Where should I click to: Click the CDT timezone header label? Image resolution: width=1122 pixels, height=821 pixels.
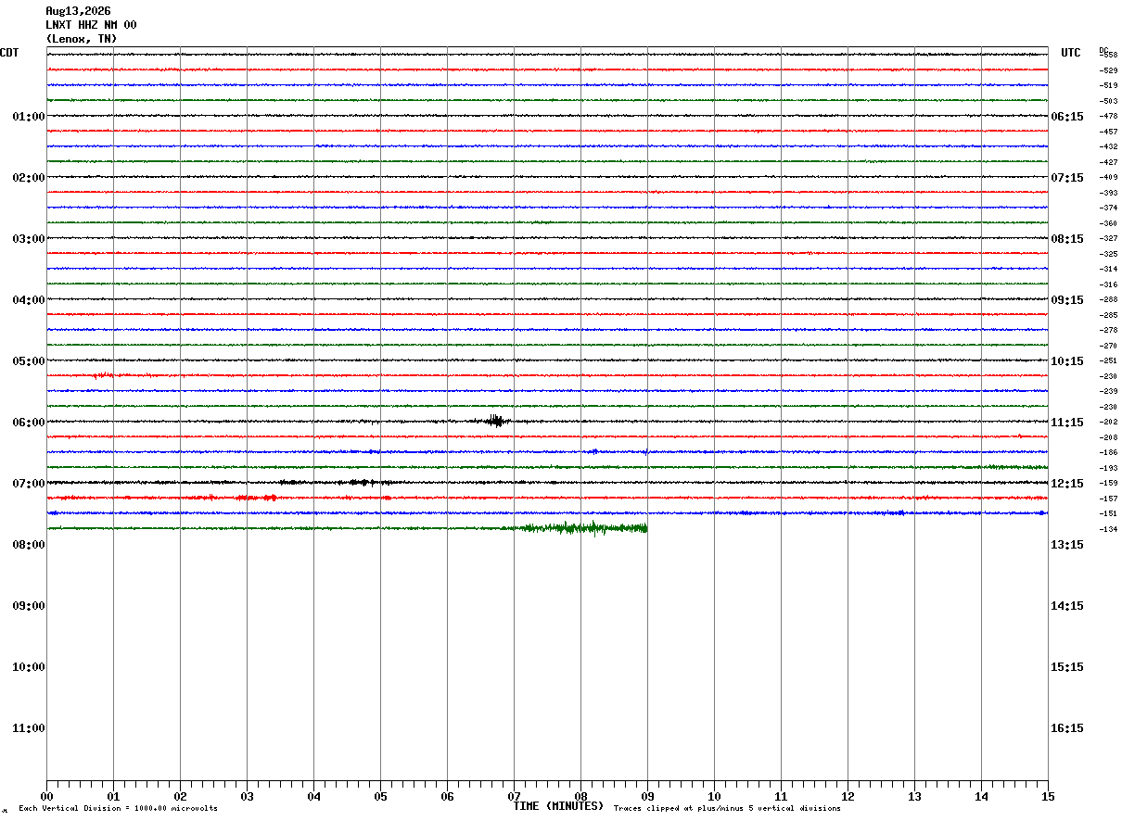coord(9,53)
